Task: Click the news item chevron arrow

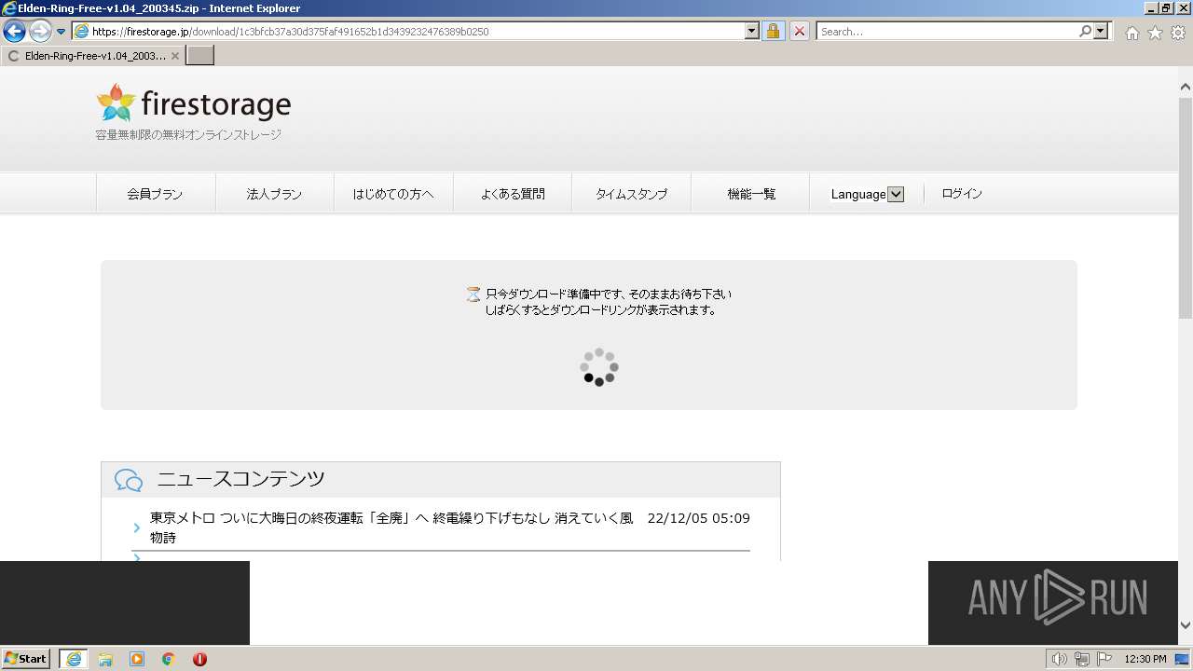Action: tap(137, 528)
